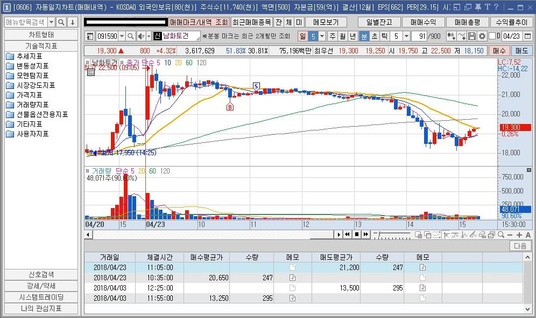536x318 pixels.
Task: Select the 초 (second) period toggle
Action: pos(375,36)
